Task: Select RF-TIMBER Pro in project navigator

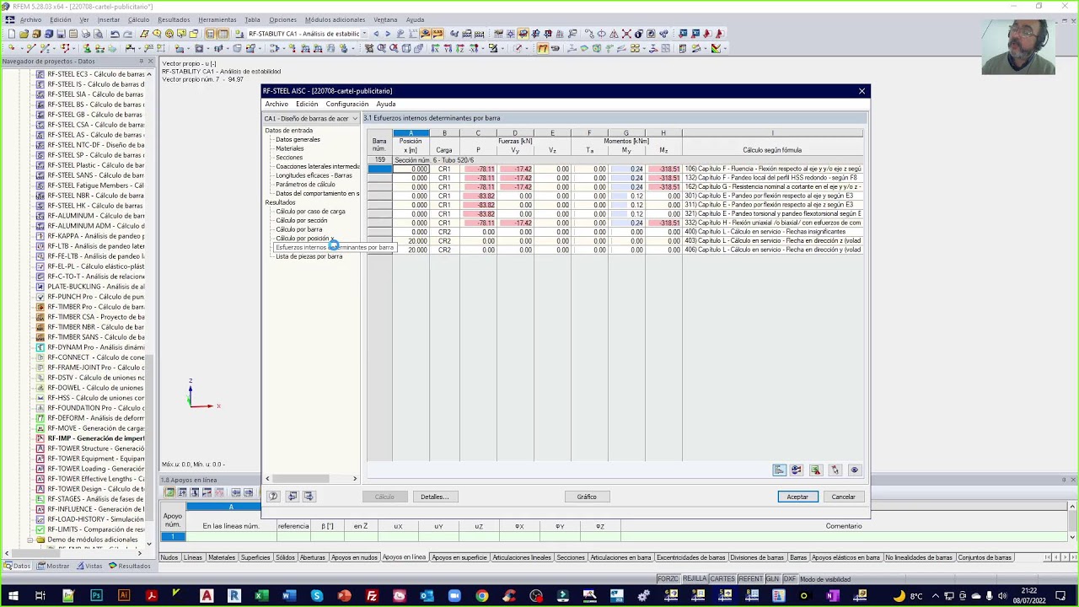Action: click(x=95, y=307)
